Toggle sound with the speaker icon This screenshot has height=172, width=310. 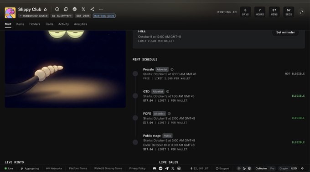pyautogui.click(x=303, y=168)
